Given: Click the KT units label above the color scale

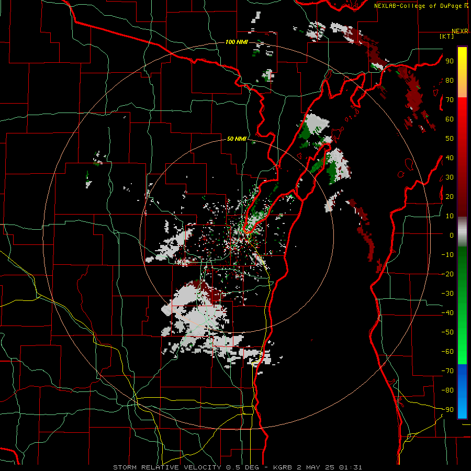Looking at the screenshot, I should click(x=447, y=36).
